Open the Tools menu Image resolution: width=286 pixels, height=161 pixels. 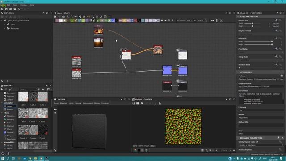pos(15,5)
